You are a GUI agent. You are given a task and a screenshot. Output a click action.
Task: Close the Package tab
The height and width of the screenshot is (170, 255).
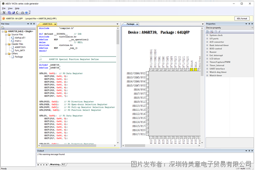[137, 24]
